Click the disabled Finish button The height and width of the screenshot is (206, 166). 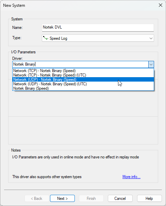[91, 199]
